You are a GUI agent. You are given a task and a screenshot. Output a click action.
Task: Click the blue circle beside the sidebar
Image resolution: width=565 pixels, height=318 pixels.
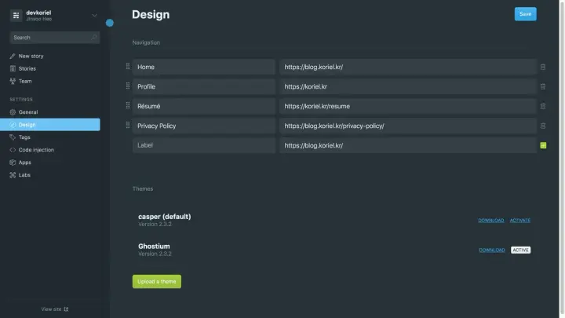click(x=110, y=23)
